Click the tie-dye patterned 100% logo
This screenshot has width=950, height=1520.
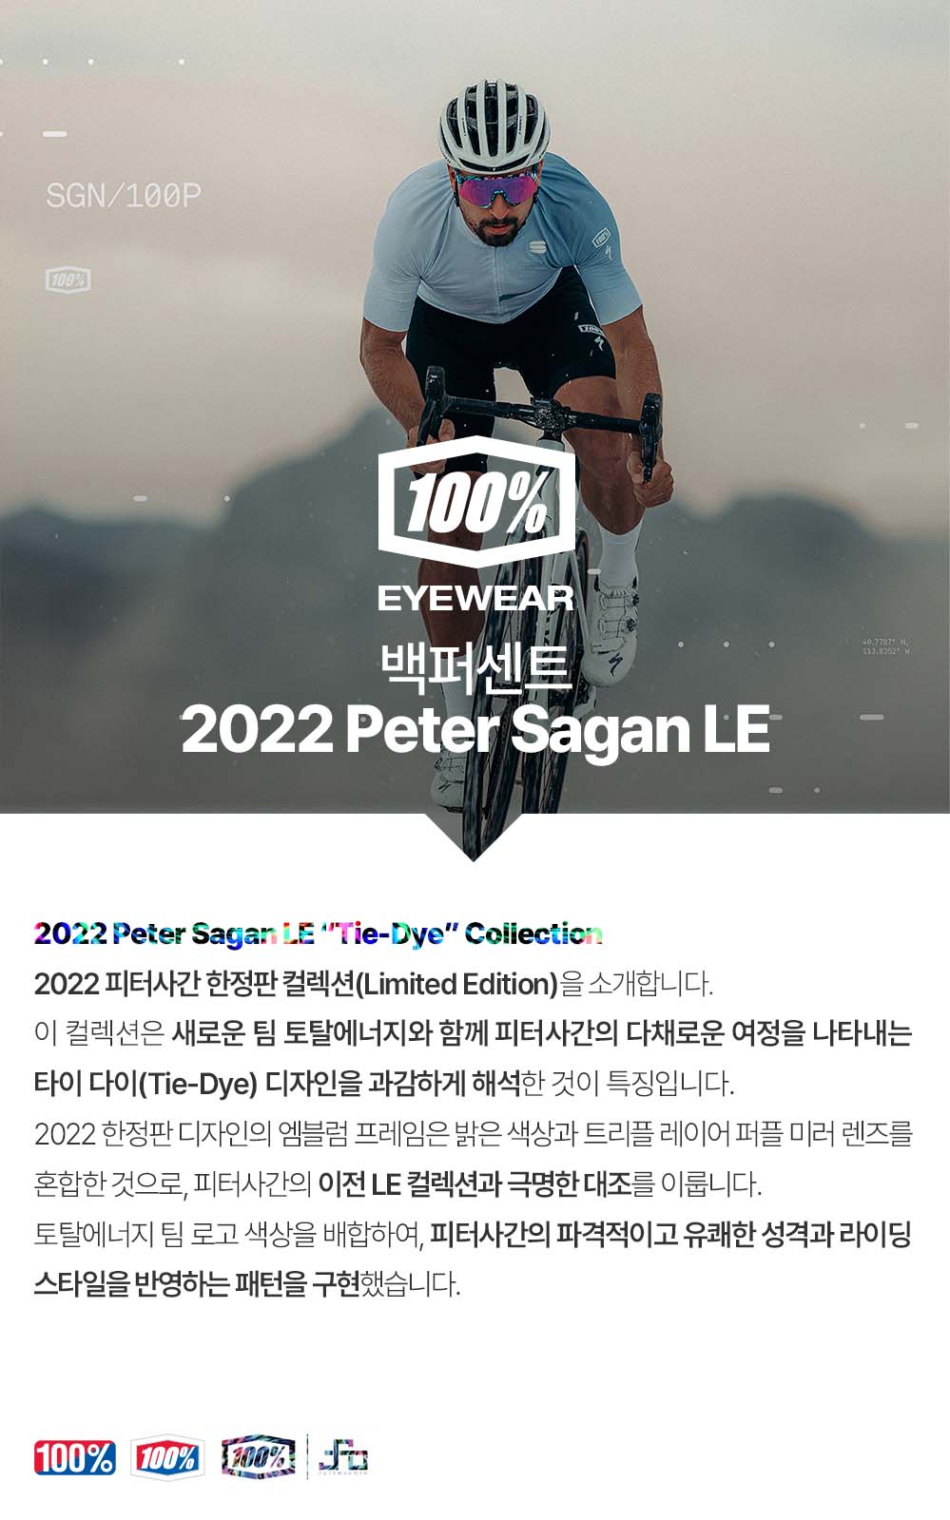click(258, 1456)
